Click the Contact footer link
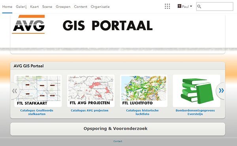The image size is (237, 146). pyautogui.click(x=118, y=141)
